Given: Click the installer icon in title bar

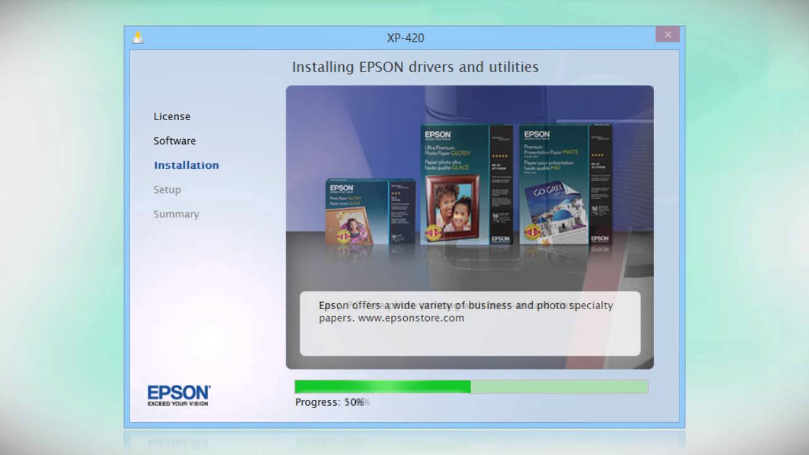Looking at the screenshot, I should (138, 37).
